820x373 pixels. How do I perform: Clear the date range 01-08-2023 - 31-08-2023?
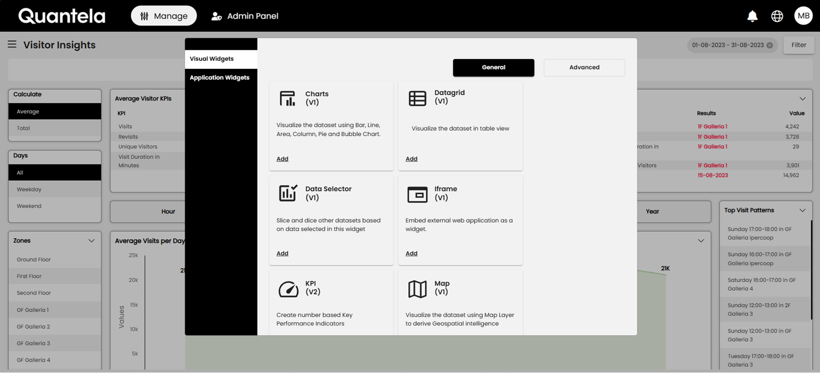770,45
